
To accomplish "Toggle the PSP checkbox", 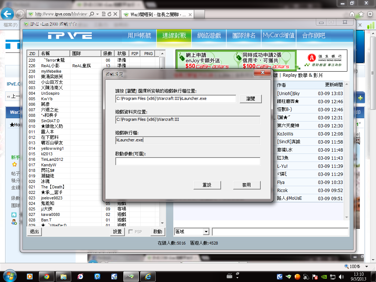I will click(x=131, y=232).
